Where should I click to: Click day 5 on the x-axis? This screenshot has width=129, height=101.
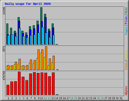point(23,98)
